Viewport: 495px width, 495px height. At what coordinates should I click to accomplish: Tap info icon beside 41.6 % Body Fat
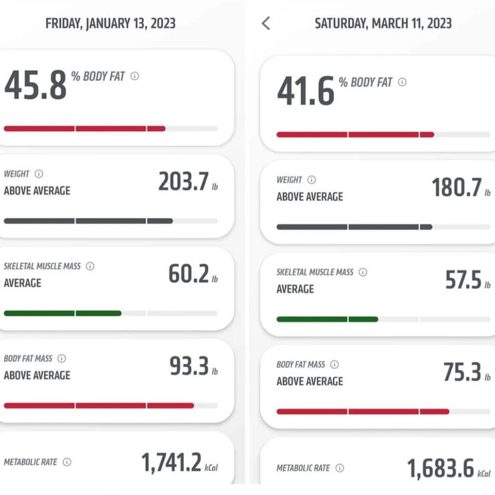[402, 82]
